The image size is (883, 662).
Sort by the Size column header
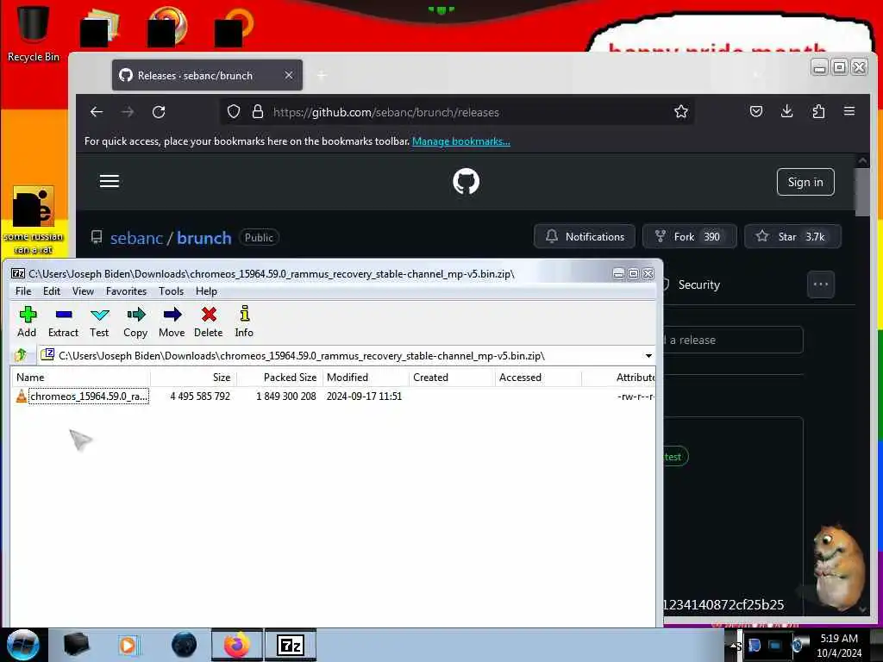coord(193,378)
